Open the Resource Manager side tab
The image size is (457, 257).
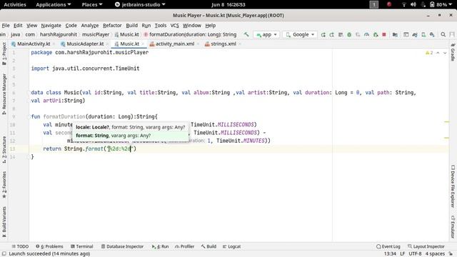[x=4, y=94]
